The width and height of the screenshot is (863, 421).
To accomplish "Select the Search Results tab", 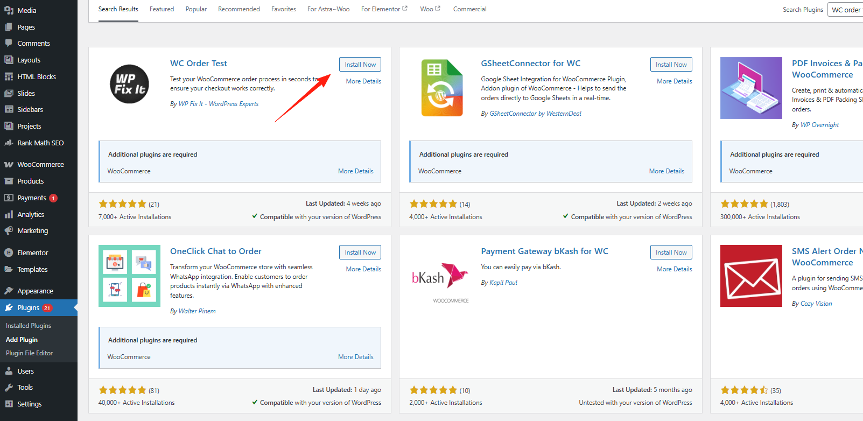I will pos(118,9).
